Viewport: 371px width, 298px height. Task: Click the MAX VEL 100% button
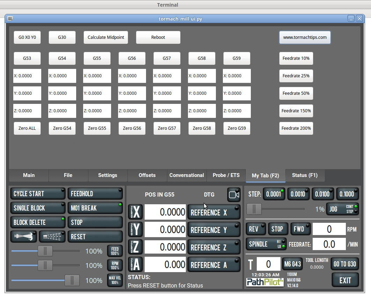click(115, 281)
